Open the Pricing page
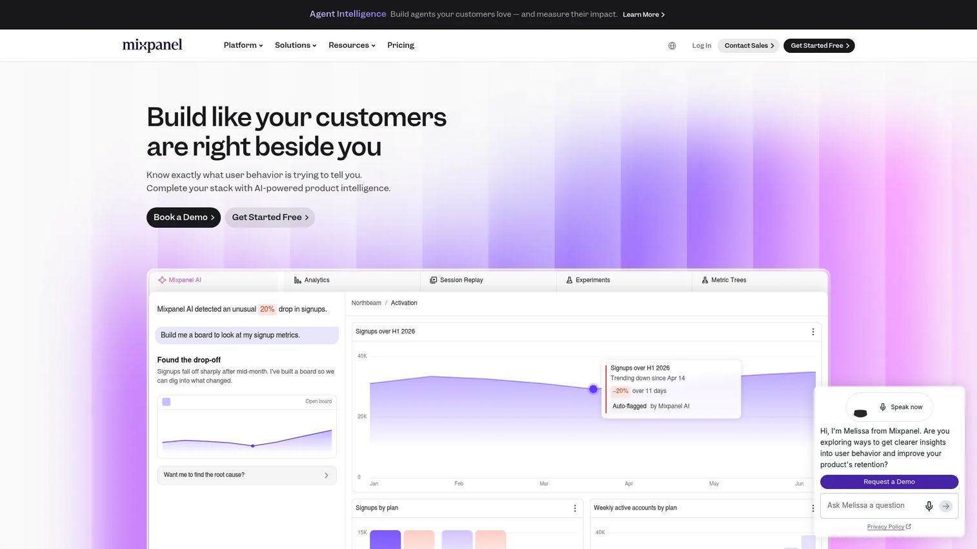Image resolution: width=977 pixels, height=549 pixels. pyautogui.click(x=401, y=45)
